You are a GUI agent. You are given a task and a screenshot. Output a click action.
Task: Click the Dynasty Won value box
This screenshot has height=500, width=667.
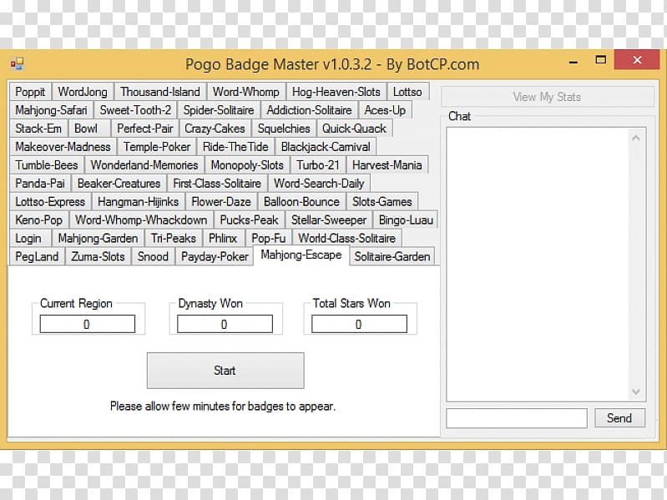pos(225,324)
